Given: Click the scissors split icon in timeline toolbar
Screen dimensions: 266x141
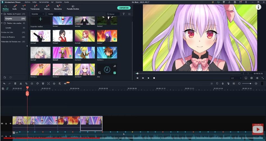Looking at the screenshot, I should click(x=21, y=83).
